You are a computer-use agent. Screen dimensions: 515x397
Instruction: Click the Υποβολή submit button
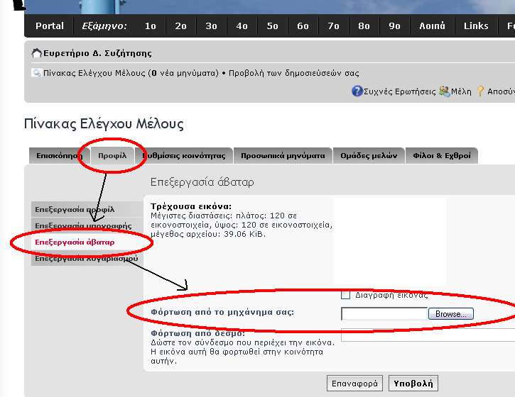pyautogui.click(x=413, y=384)
